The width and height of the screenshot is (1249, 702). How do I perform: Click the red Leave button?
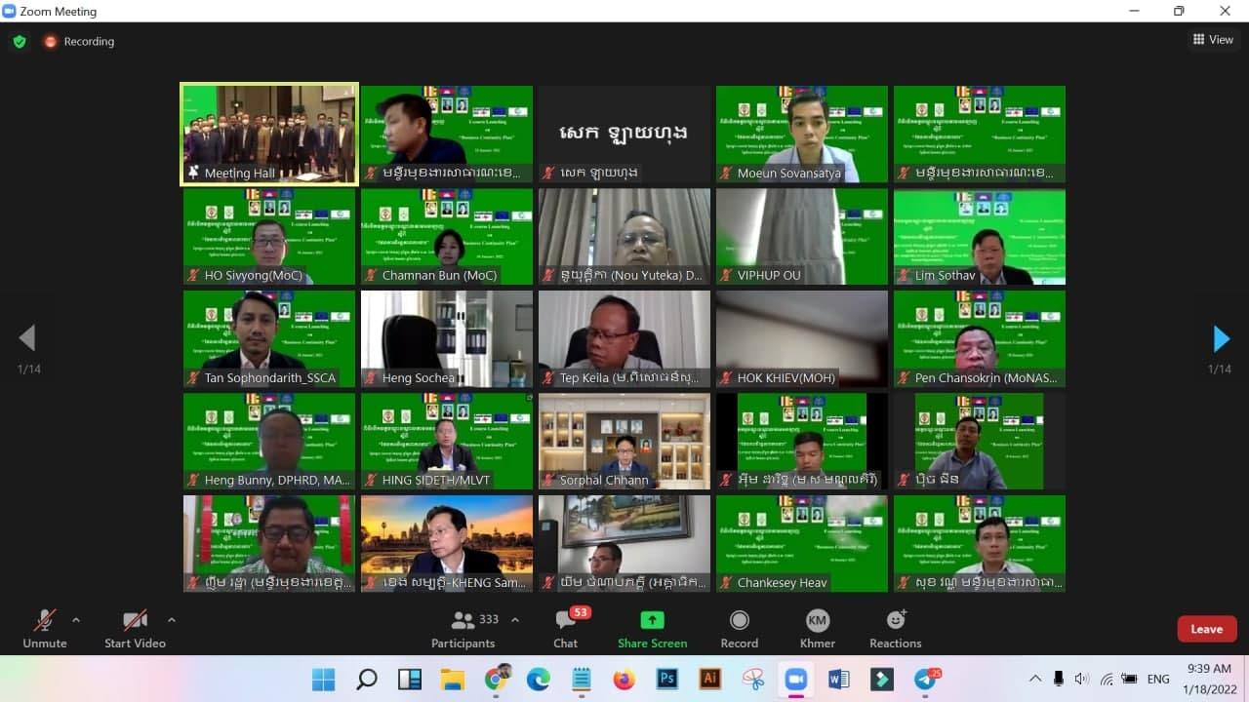pos(1206,629)
